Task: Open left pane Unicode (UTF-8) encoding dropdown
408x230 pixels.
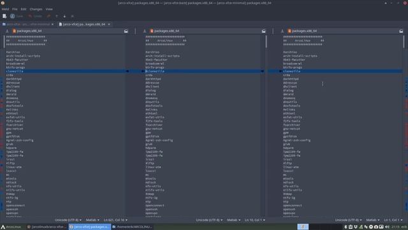Action: (x=68, y=220)
